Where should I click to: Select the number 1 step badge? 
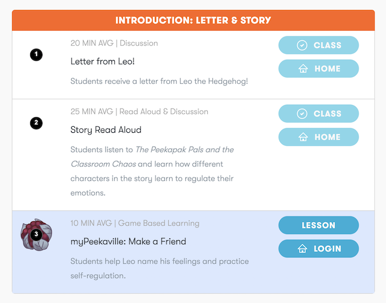click(x=36, y=55)
